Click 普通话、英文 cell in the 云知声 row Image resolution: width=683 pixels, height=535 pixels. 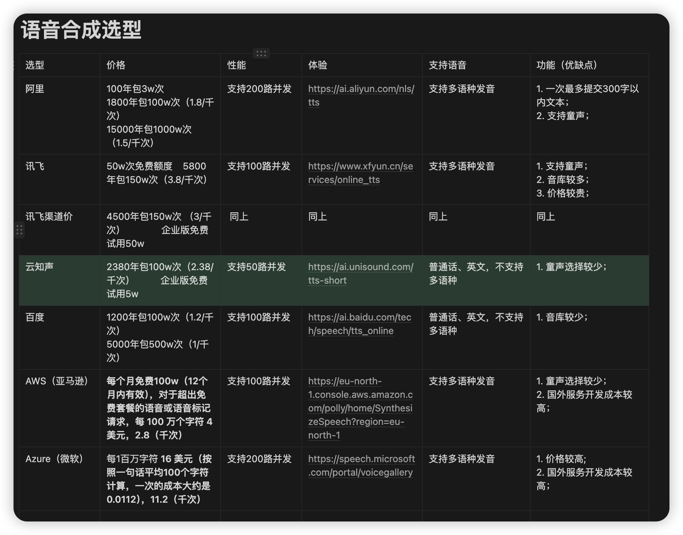pos(476,280)
